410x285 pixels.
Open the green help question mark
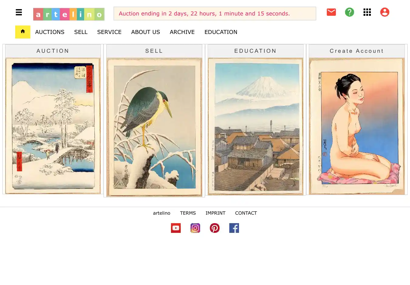(x=350, y=12)
